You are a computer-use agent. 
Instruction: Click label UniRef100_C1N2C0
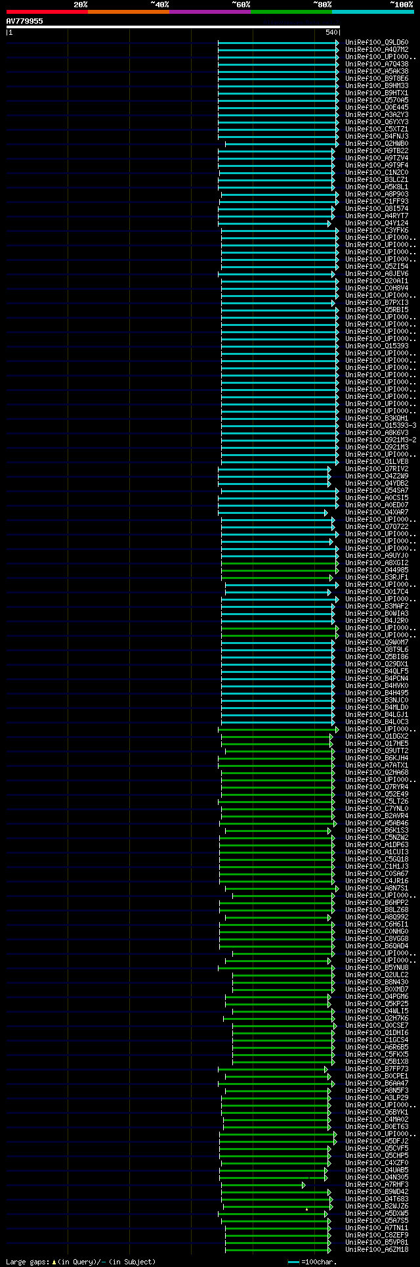pyautogui.click(x=377, y=173)
